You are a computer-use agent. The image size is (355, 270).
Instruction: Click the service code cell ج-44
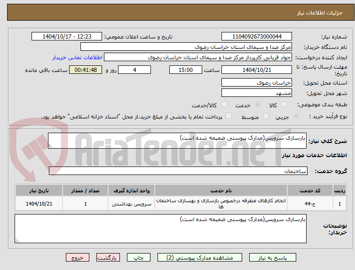(x=310, y=204)
